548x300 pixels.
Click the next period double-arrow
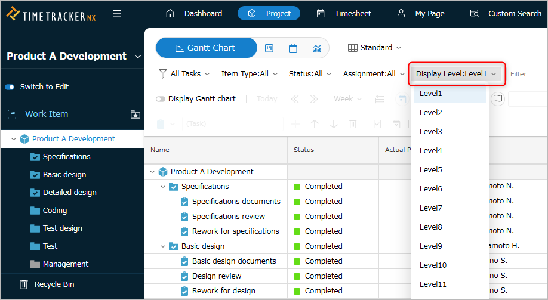pos(314,99)
